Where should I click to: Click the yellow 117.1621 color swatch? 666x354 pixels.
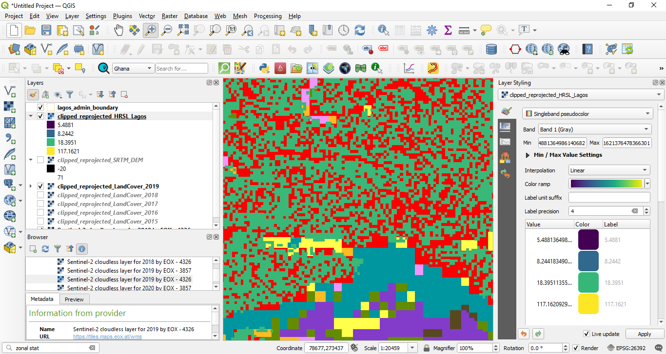coord(588,304)
